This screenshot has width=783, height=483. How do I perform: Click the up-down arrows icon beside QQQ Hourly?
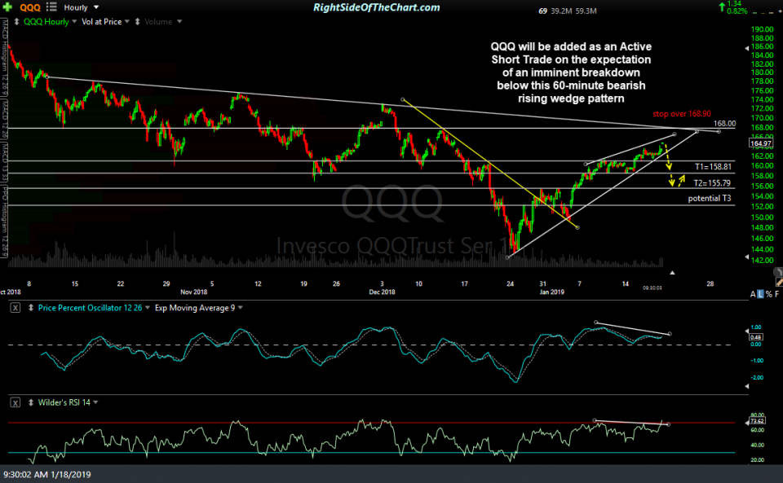(x=17, y=22)
